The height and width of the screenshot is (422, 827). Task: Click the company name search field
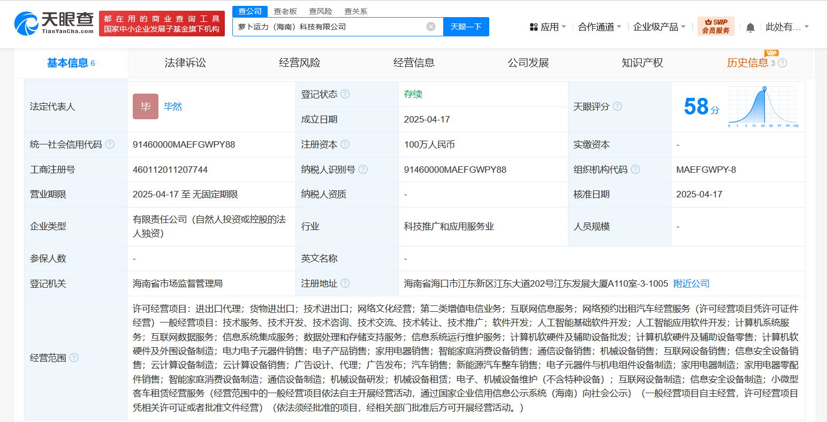tap(329, 27)
